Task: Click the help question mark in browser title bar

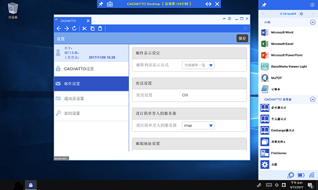Action: (x=229, y=18)
